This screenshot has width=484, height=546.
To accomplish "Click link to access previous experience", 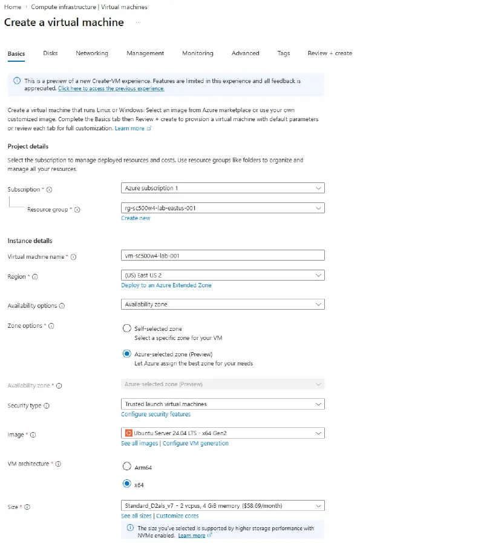I will coord(111,88).
